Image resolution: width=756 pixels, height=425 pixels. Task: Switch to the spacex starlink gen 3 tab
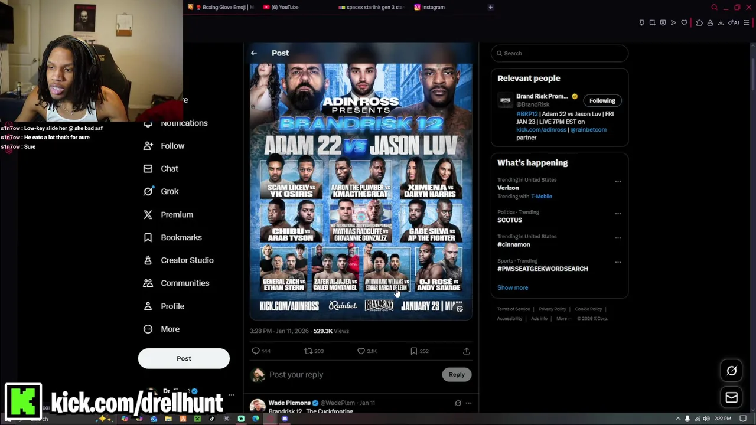tap(372, 7)
